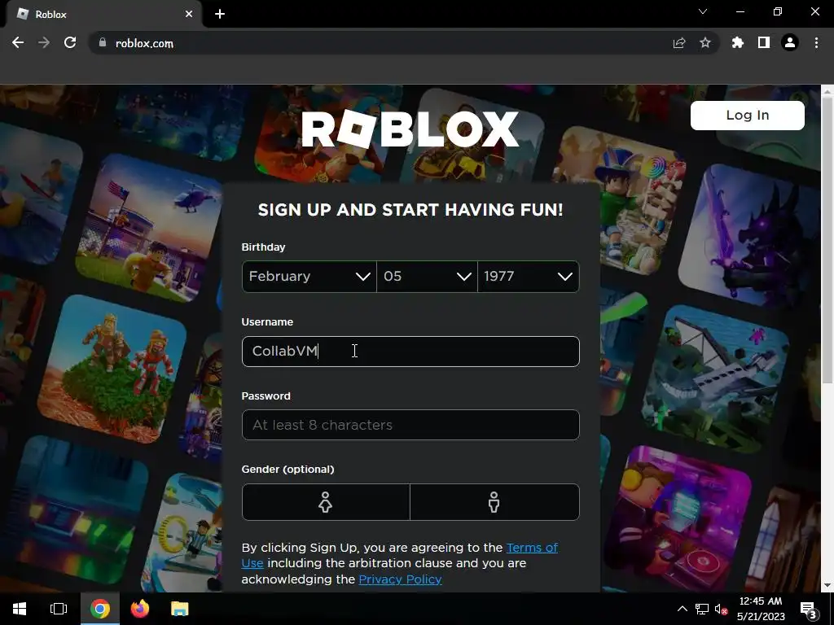Click the page vertical scrollbar thumb

click(x=827, y=240)
